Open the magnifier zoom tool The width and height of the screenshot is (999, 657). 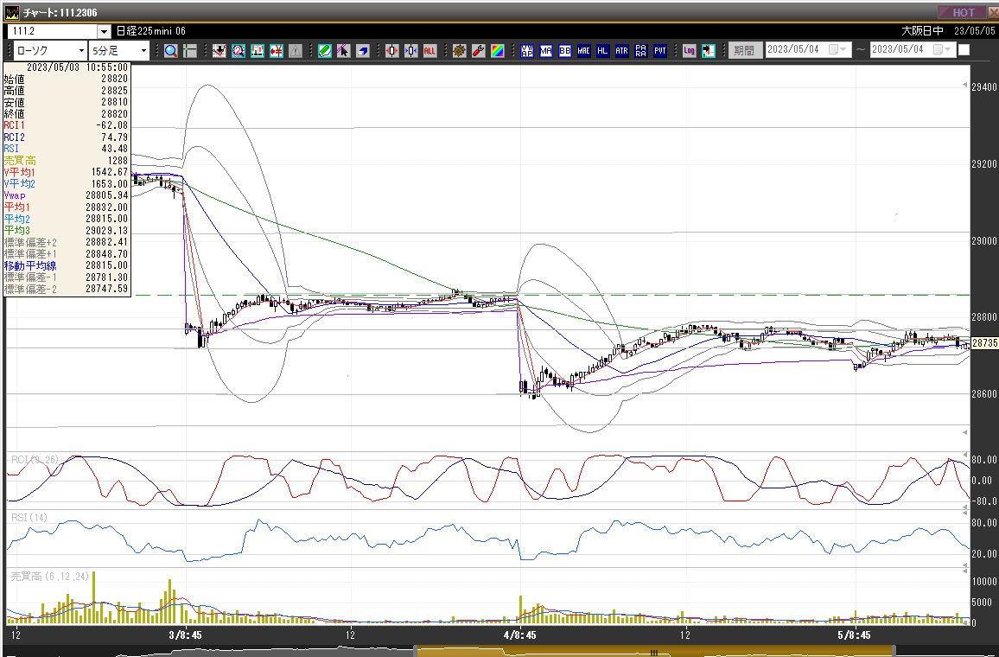pos(171,51)
